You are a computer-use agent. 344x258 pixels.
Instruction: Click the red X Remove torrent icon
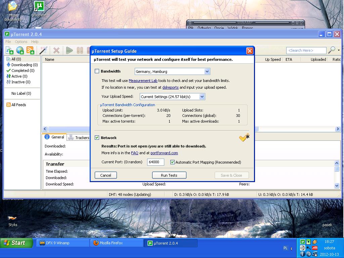(x=56, y=50)
